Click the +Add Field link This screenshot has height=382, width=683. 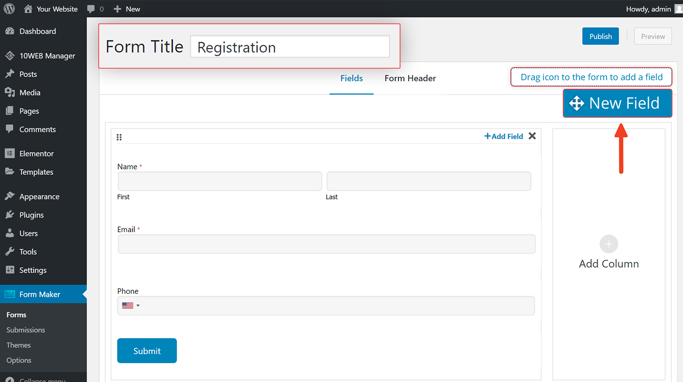tap(504, 136)
